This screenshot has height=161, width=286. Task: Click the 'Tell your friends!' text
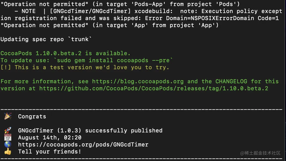pos(49,151)
